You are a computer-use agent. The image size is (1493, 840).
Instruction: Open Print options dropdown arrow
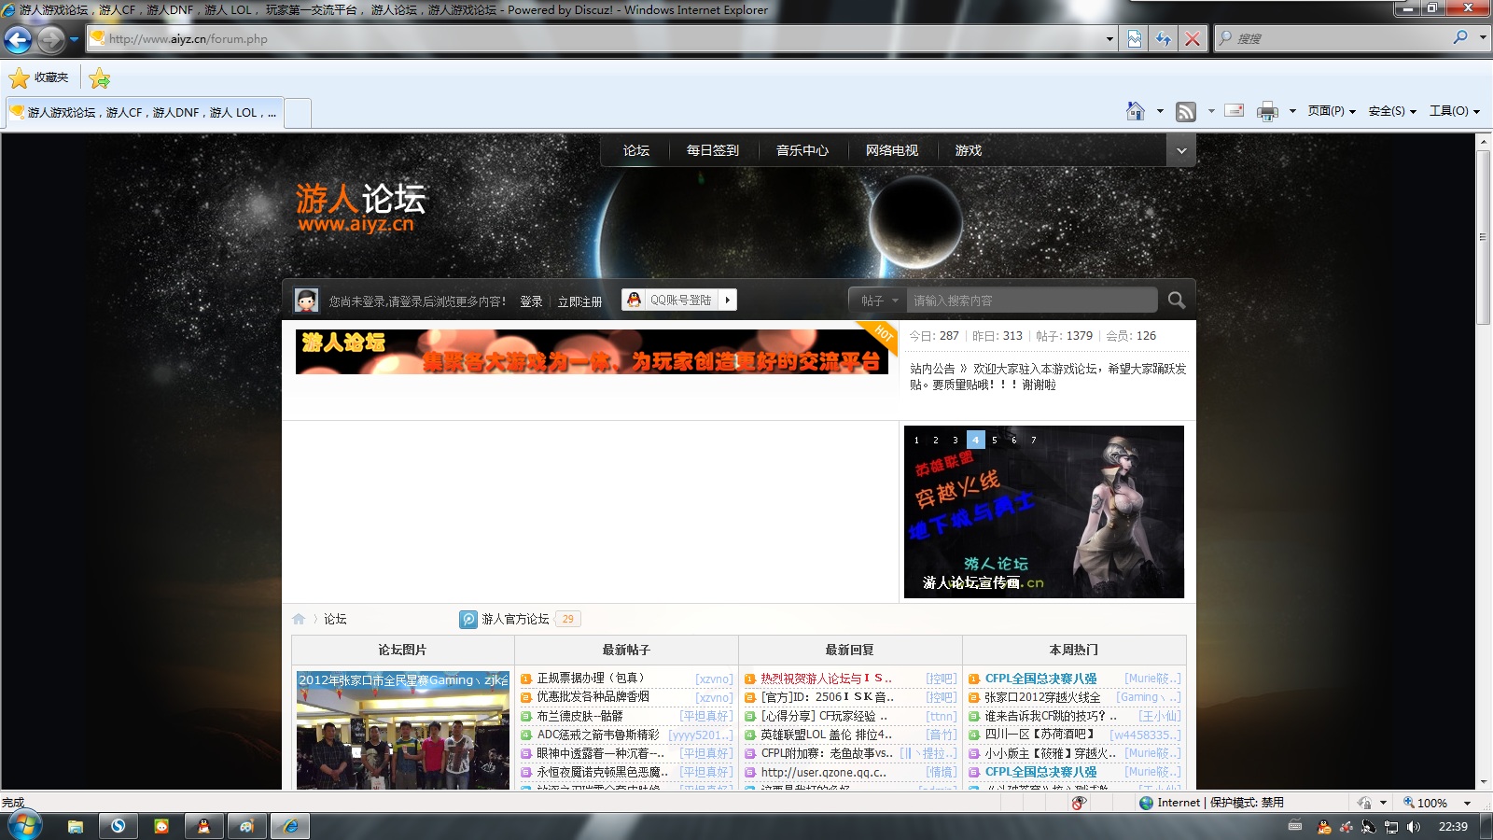tap(1292, 111)
